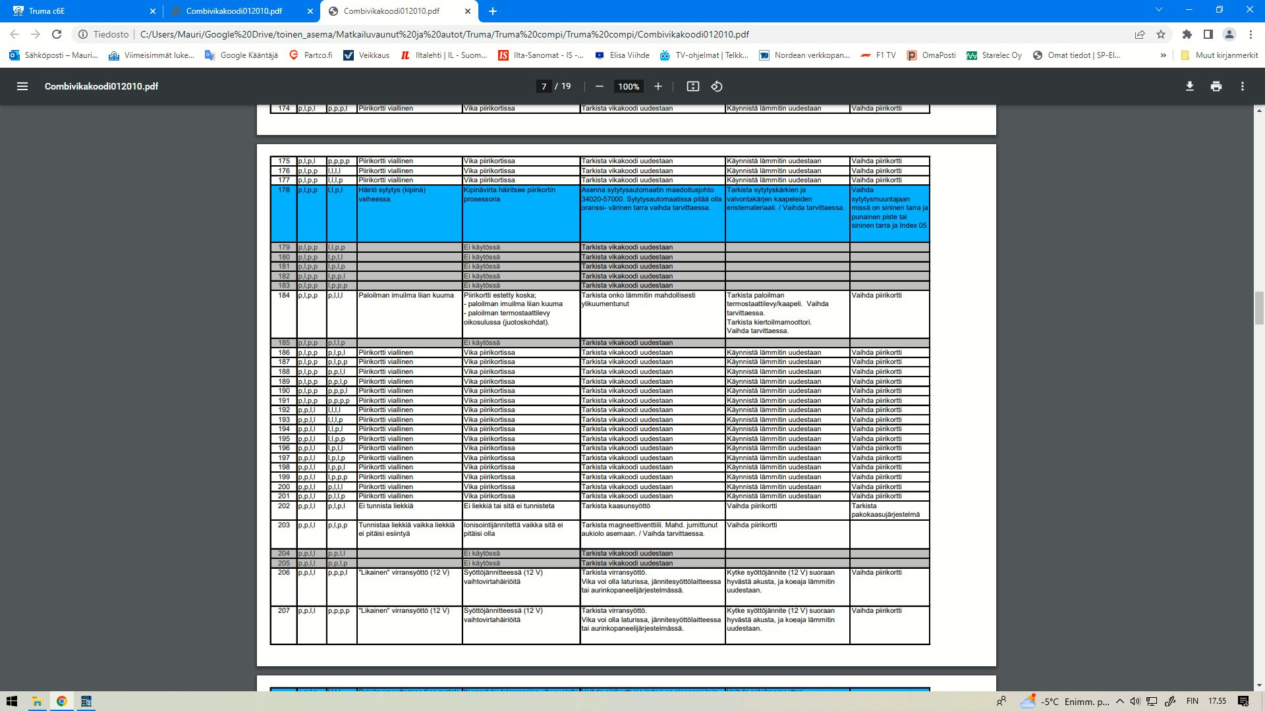The image size is (1265, 711).
Task: Click the zoom out minus button
Action: coord(599,86)
